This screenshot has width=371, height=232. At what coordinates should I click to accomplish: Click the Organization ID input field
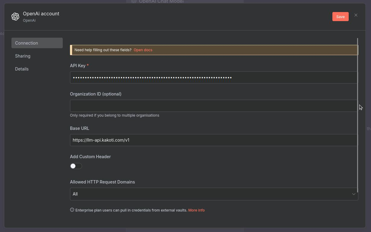click(x=214, y=106)
